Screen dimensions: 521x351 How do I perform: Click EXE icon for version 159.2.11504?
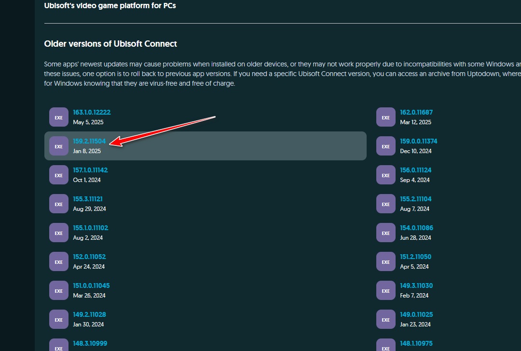click(59, 146)
